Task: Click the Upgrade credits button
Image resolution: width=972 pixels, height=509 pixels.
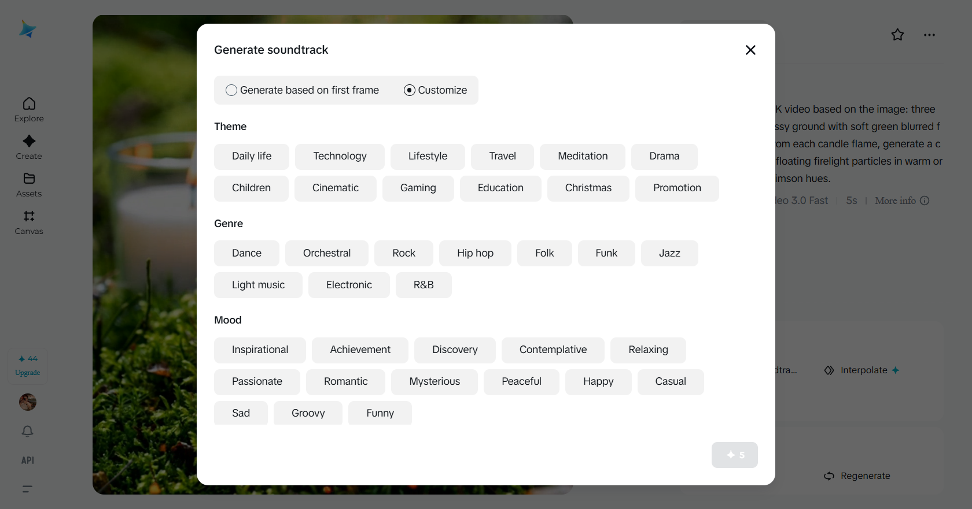Action: coord(28,366)
